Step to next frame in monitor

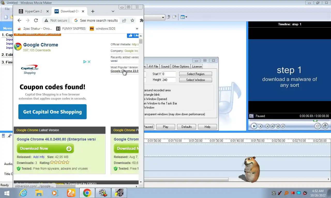tap(278, 126)
